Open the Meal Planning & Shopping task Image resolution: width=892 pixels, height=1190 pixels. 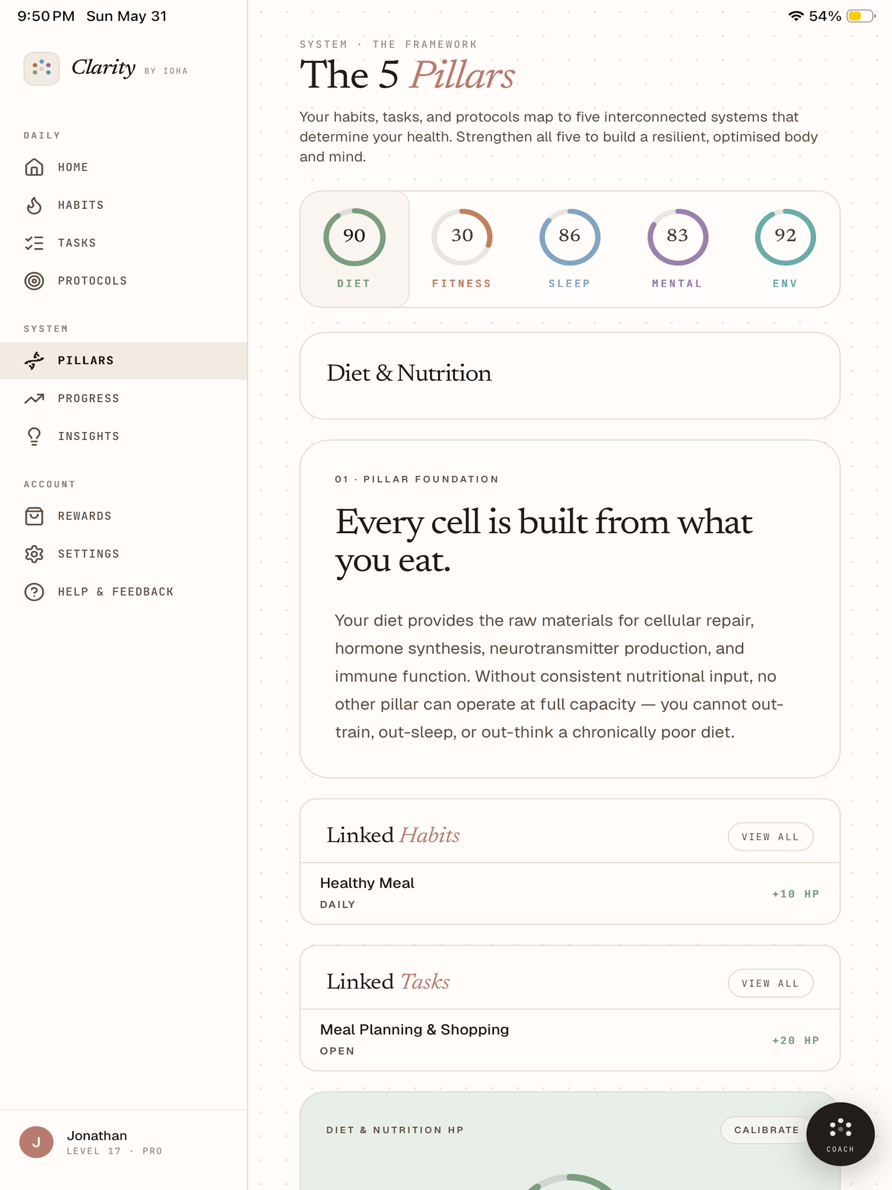coord(570,1039)
